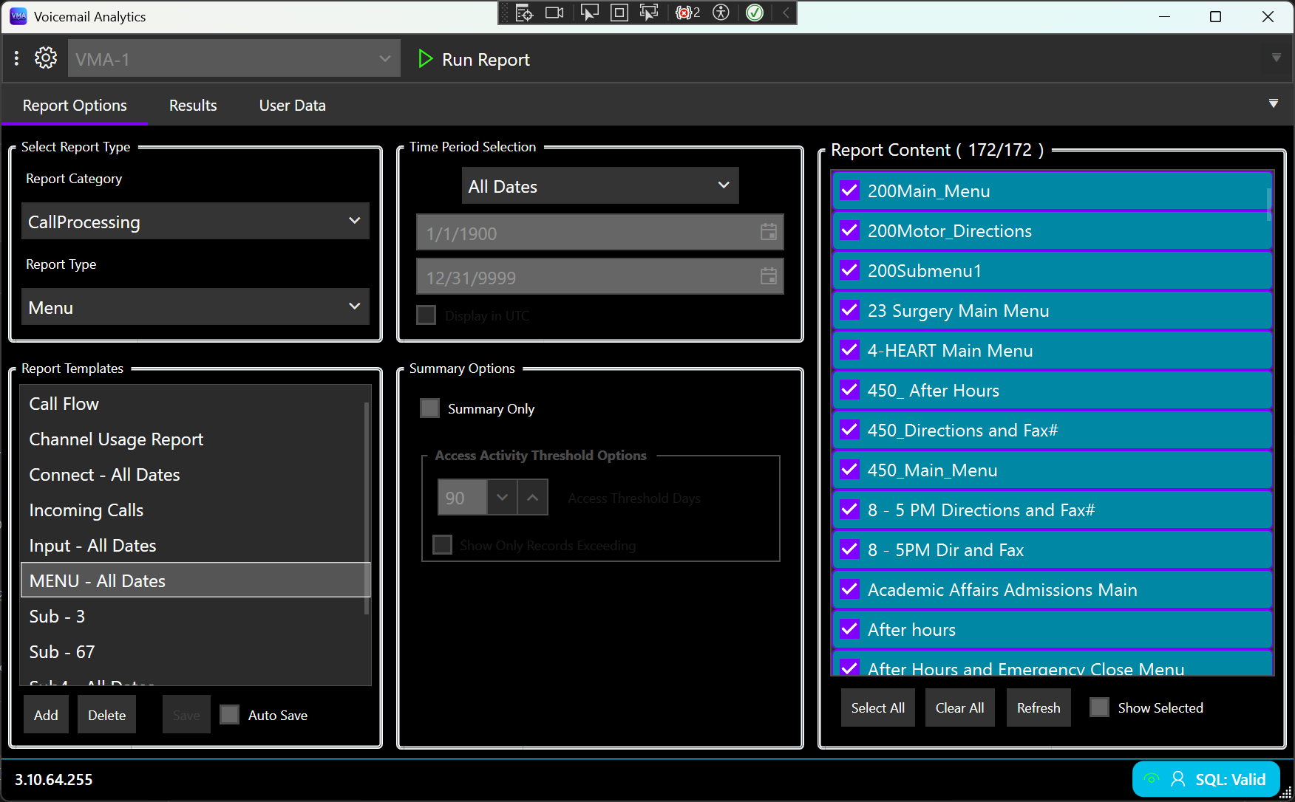
Task: Open the tab strip overflow arrow
Action: 1274,103
